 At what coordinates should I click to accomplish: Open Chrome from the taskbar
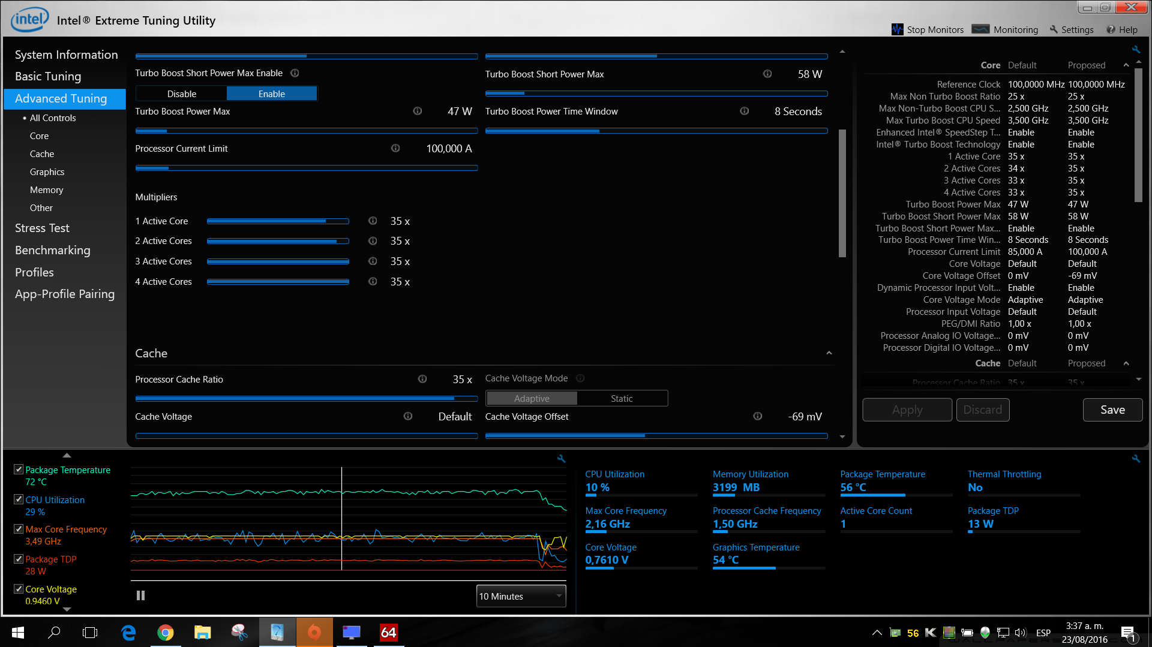tap(166, 633)
